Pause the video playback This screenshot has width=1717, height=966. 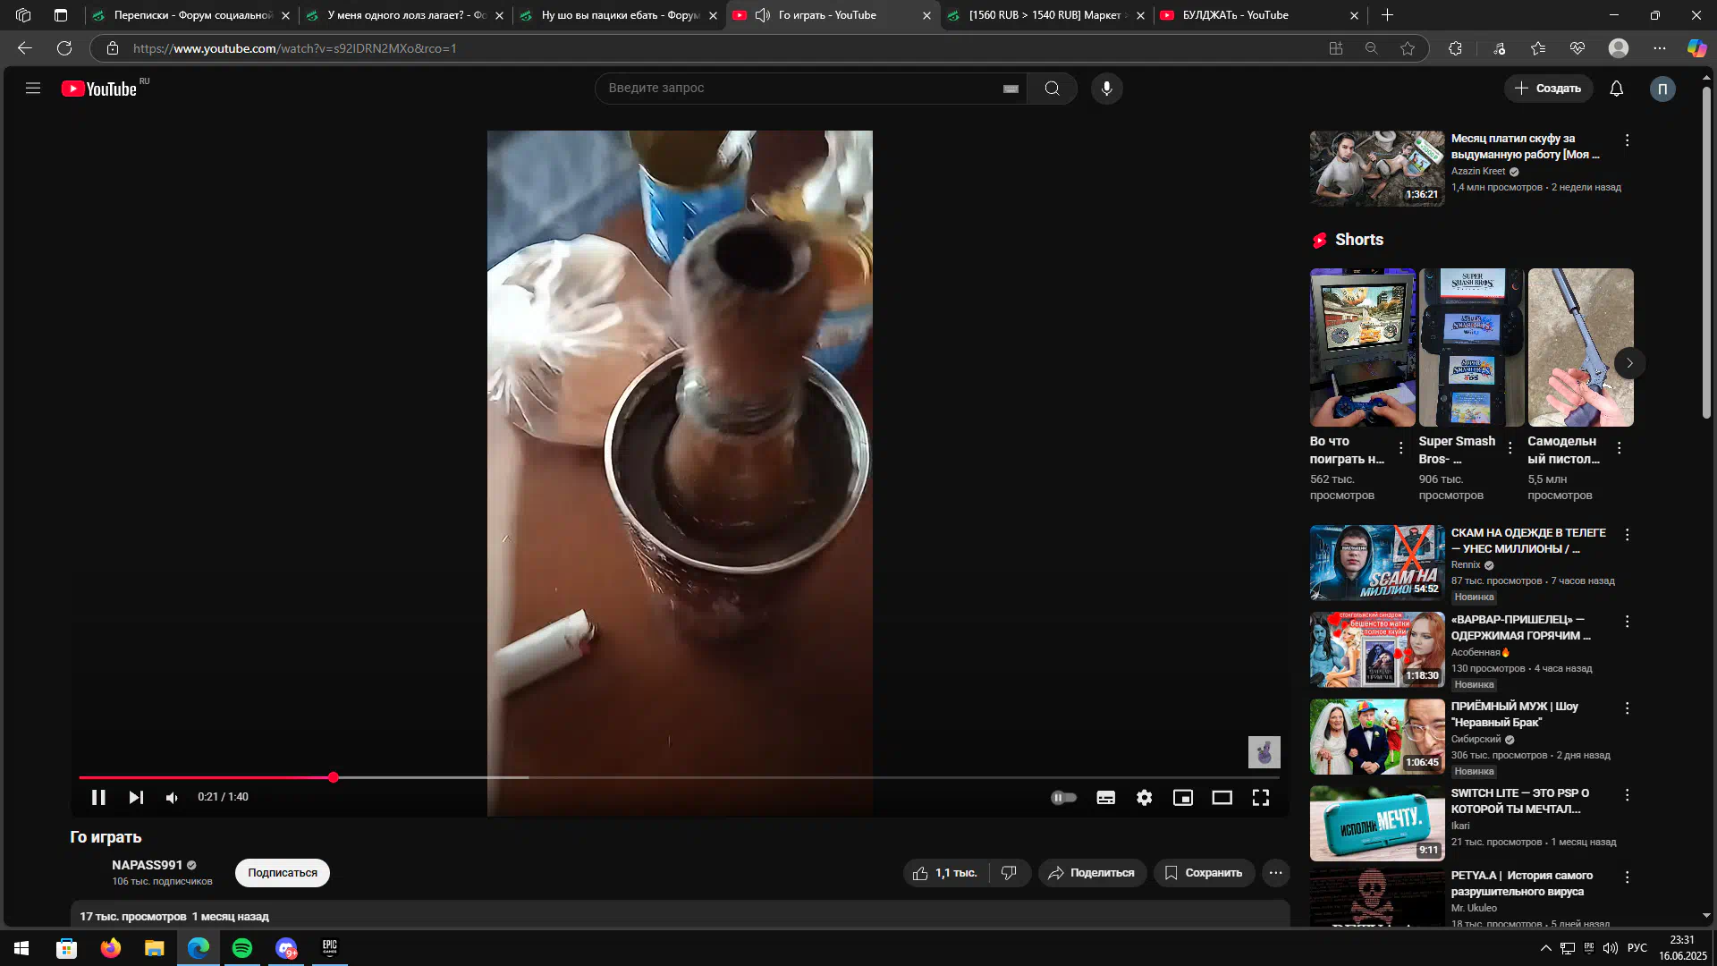click(98, 797)
